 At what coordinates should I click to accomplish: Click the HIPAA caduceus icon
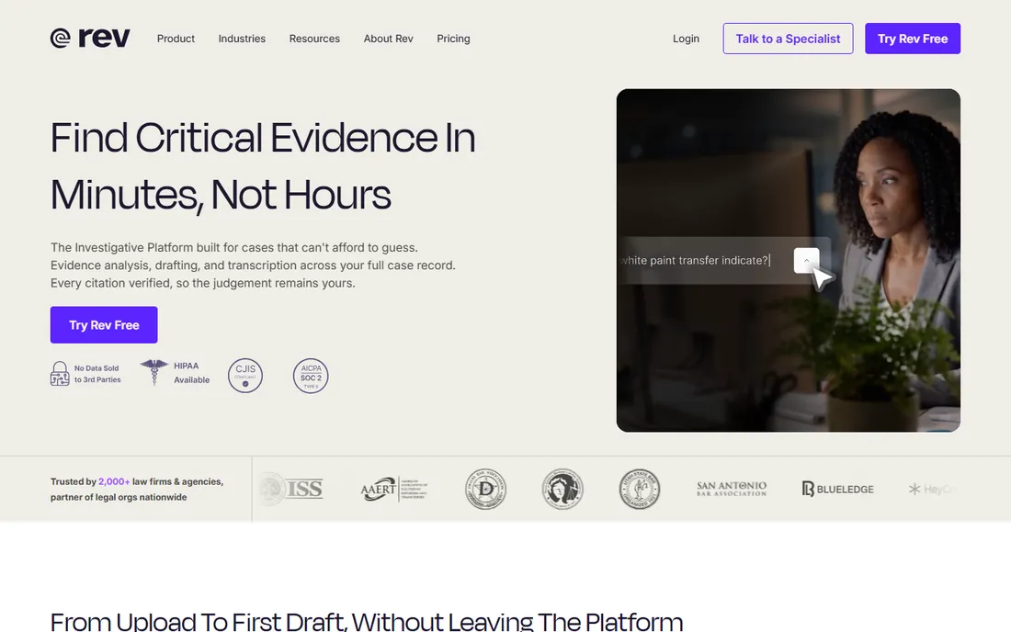pos(154,372)
